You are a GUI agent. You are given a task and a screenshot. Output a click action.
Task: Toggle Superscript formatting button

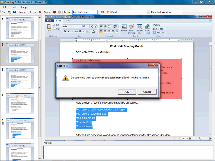(84, 31)
